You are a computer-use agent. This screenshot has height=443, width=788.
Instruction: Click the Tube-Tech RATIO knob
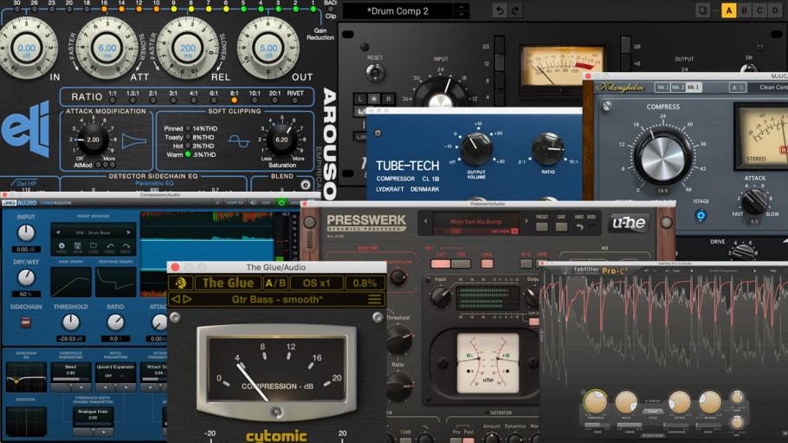point(548,149)
